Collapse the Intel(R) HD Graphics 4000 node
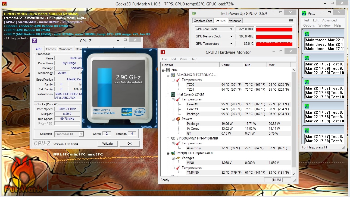Viewport: 350px width, 197px height. pyautogui.click(x=168, y=153)
